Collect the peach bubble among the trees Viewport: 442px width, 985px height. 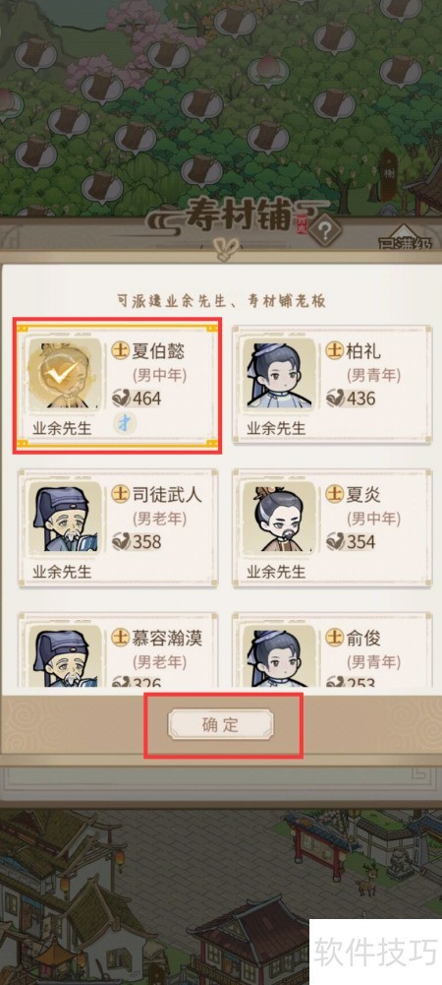coord(268,72)
